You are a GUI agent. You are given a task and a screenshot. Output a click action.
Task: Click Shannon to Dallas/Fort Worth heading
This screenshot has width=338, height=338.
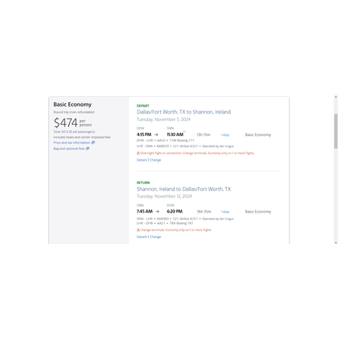click(184, 189)
